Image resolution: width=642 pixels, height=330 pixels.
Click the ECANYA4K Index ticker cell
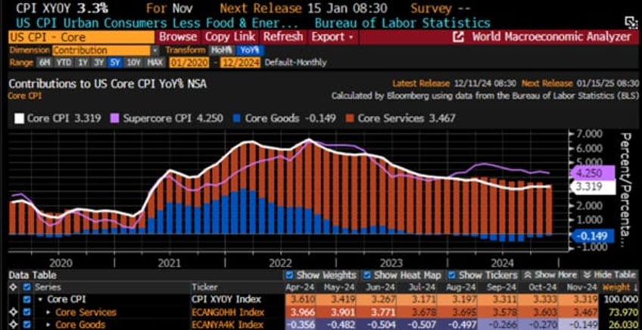[228, 325]
